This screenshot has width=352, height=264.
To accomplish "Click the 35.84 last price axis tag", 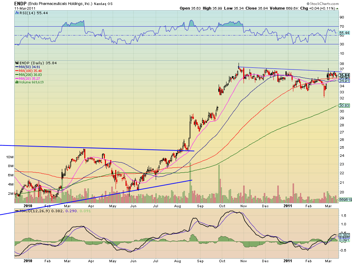I will [344, 75].
